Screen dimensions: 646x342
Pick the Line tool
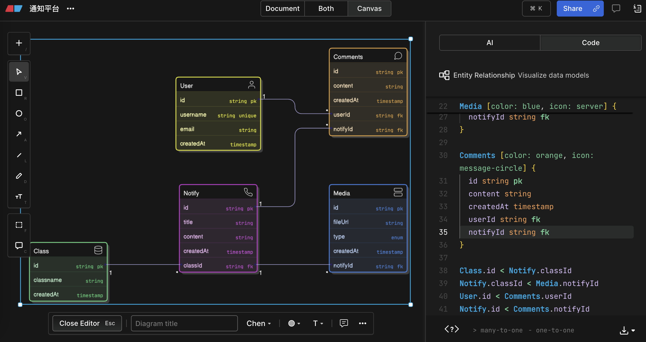(x=19, y=155)
